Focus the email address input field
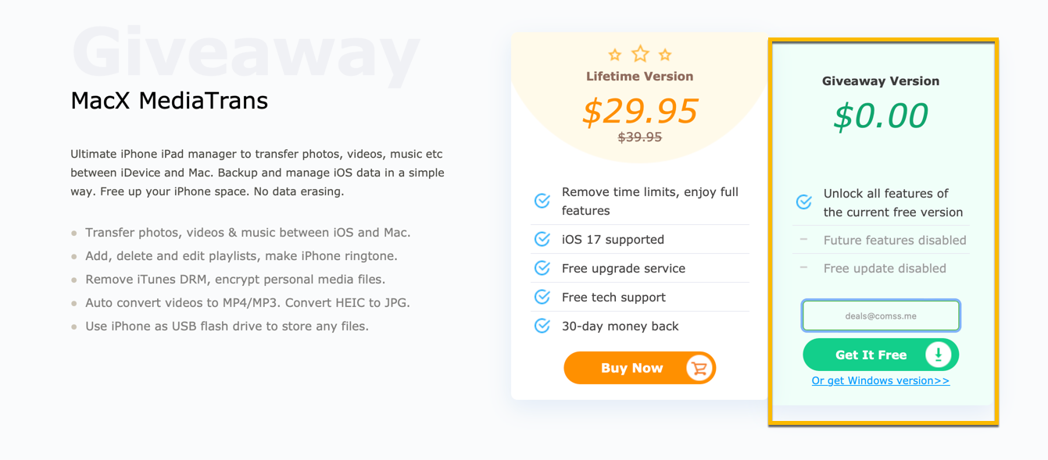1048x460 pixels. coord(880,316)
